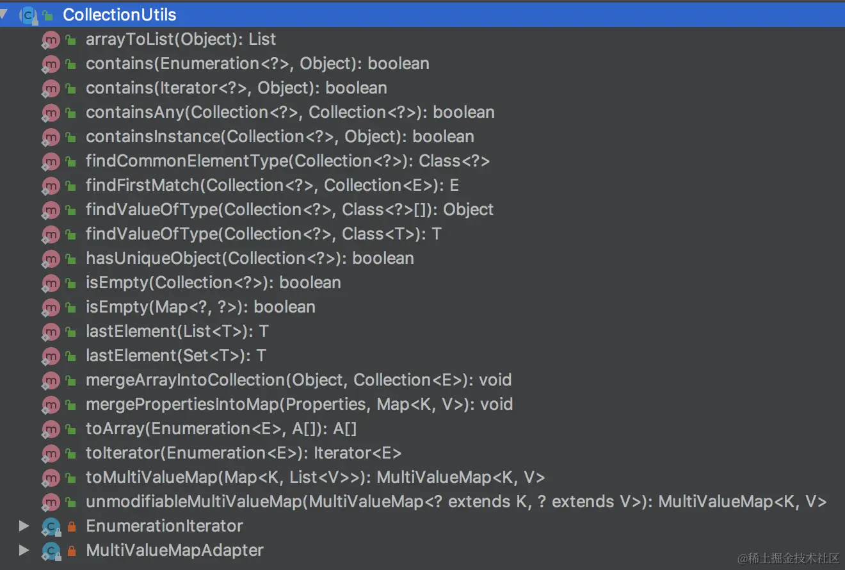Click the private lock icon beside EnumerationIterator

coord(72,526)
